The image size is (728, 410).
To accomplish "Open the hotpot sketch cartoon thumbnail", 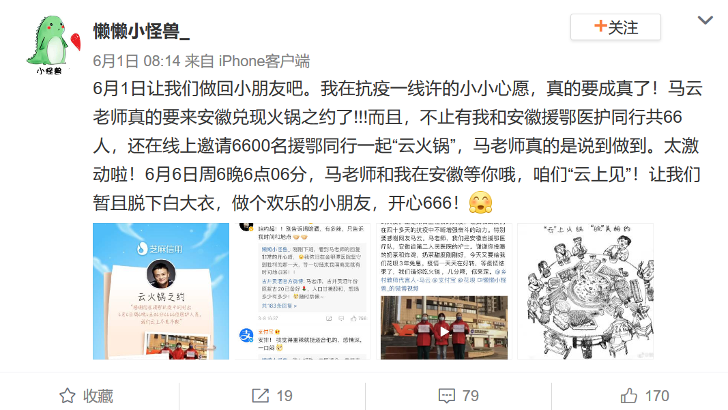I will coord(585,291).
